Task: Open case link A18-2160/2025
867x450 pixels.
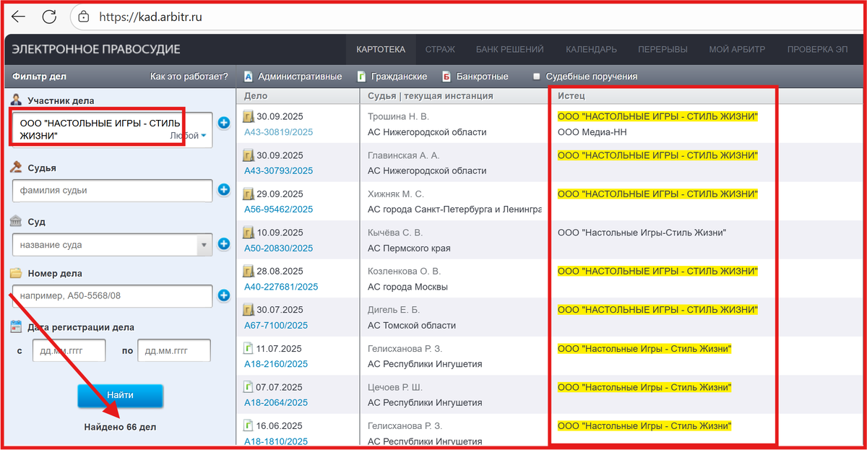Action: click(x=275, y=364)
